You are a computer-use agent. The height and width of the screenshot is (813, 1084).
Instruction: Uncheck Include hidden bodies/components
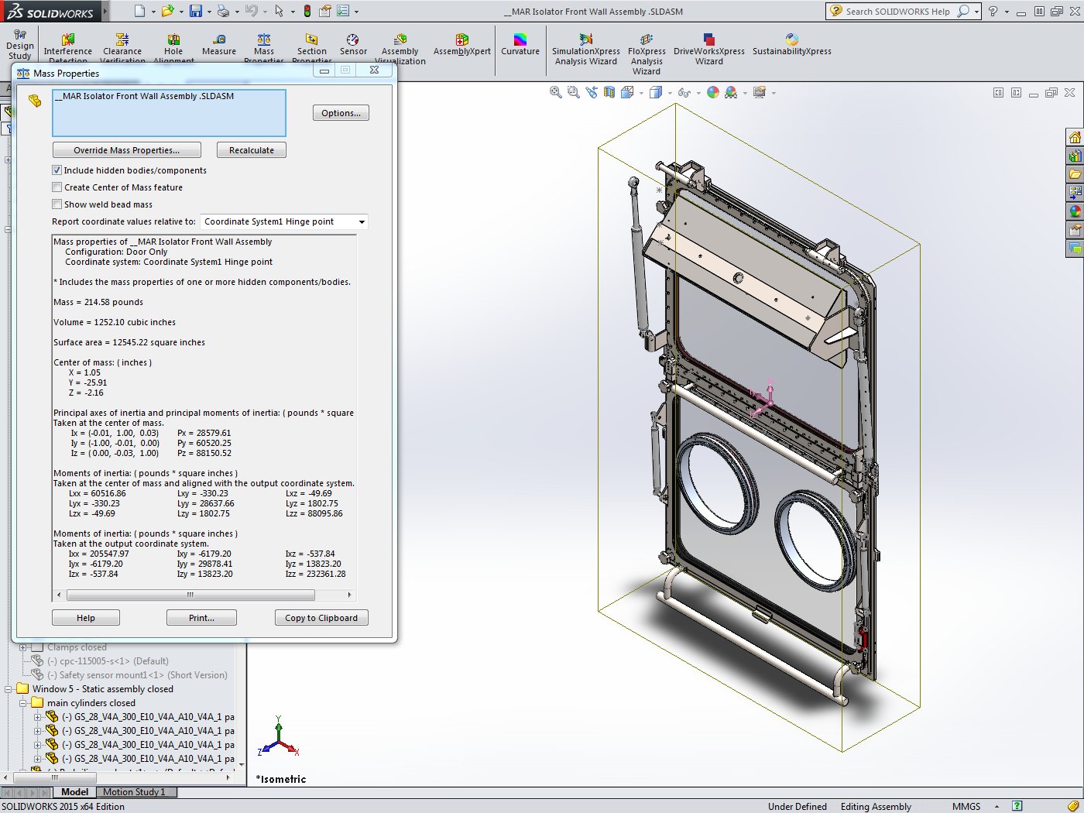[57, 170]
